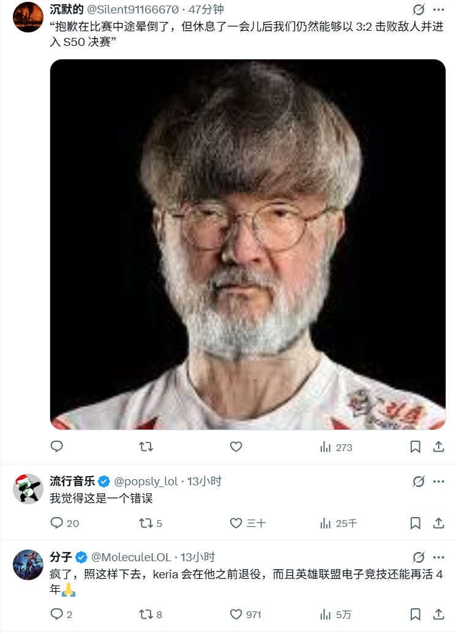
Task: Like the Silent91166670 post with image
Action: [236, 446]
